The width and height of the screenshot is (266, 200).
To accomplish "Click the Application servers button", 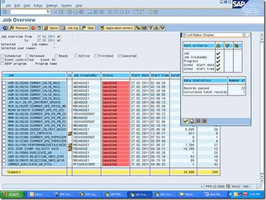I will pyautogui.click(x=117, y=28).
